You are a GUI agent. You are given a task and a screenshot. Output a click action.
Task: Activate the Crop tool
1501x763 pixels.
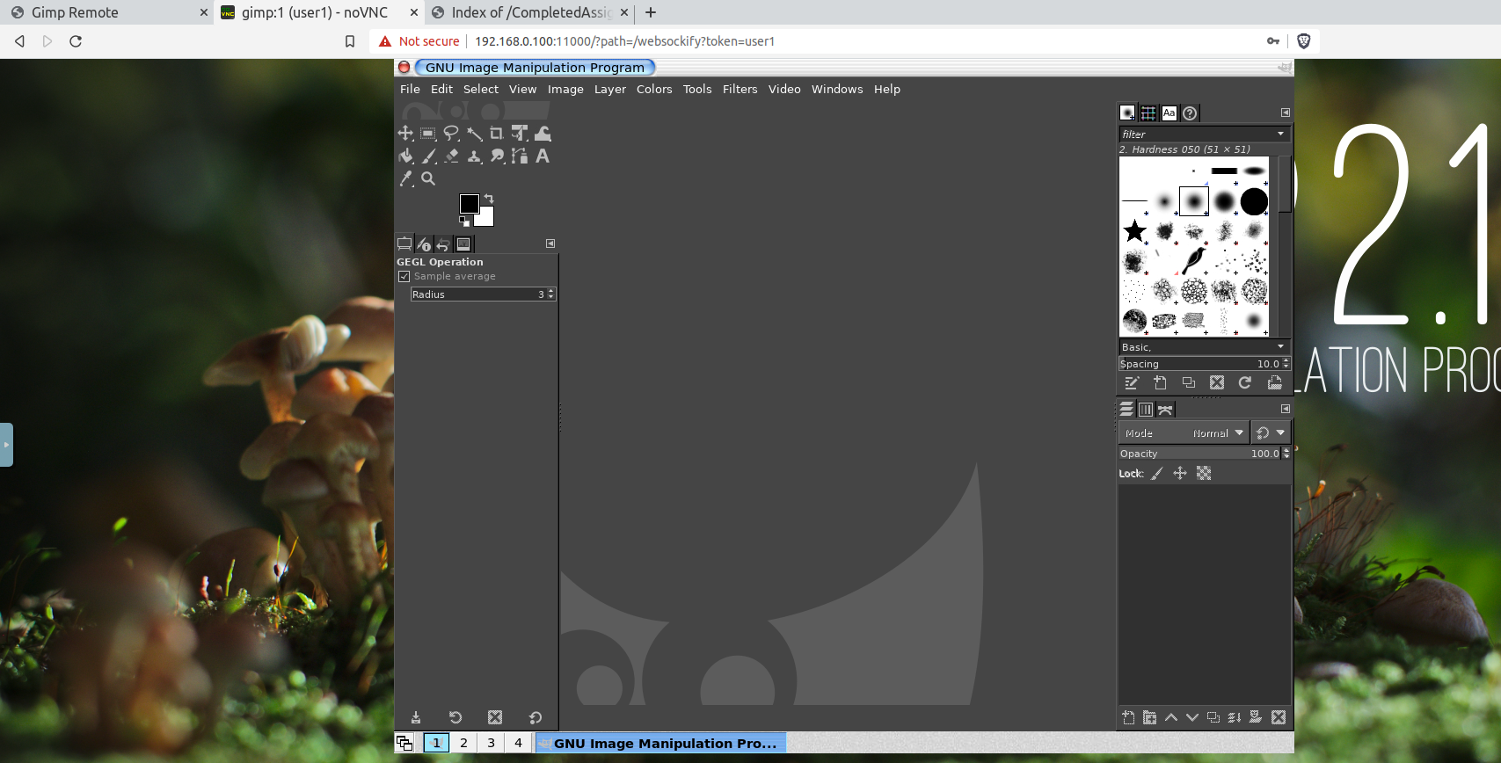click(497, 133)
